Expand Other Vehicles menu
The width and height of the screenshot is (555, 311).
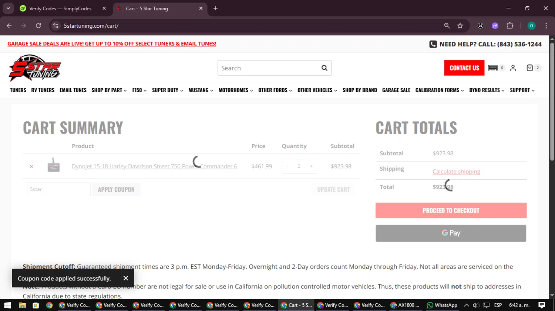coord(317,90)
